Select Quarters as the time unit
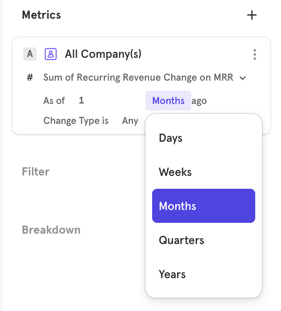 coord(181,240)
